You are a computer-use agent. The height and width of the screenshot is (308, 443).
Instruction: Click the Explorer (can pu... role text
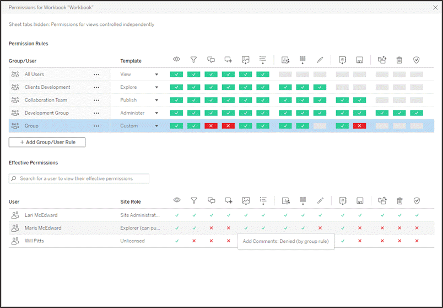[140, 228]
